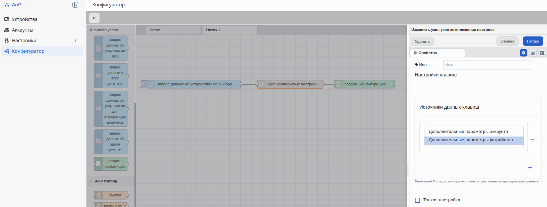The width and height of the screenshot is (547, 207).
Task: Click the sidebar panel resize handle
Action: click(x=408, y=169)
